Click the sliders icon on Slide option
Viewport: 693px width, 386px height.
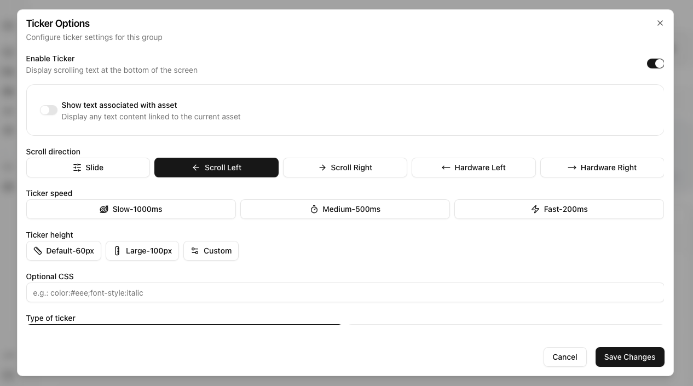(77, 168)
